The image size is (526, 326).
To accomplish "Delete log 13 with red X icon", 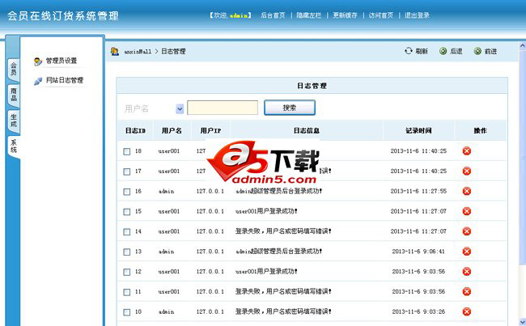I will (467, 252).
